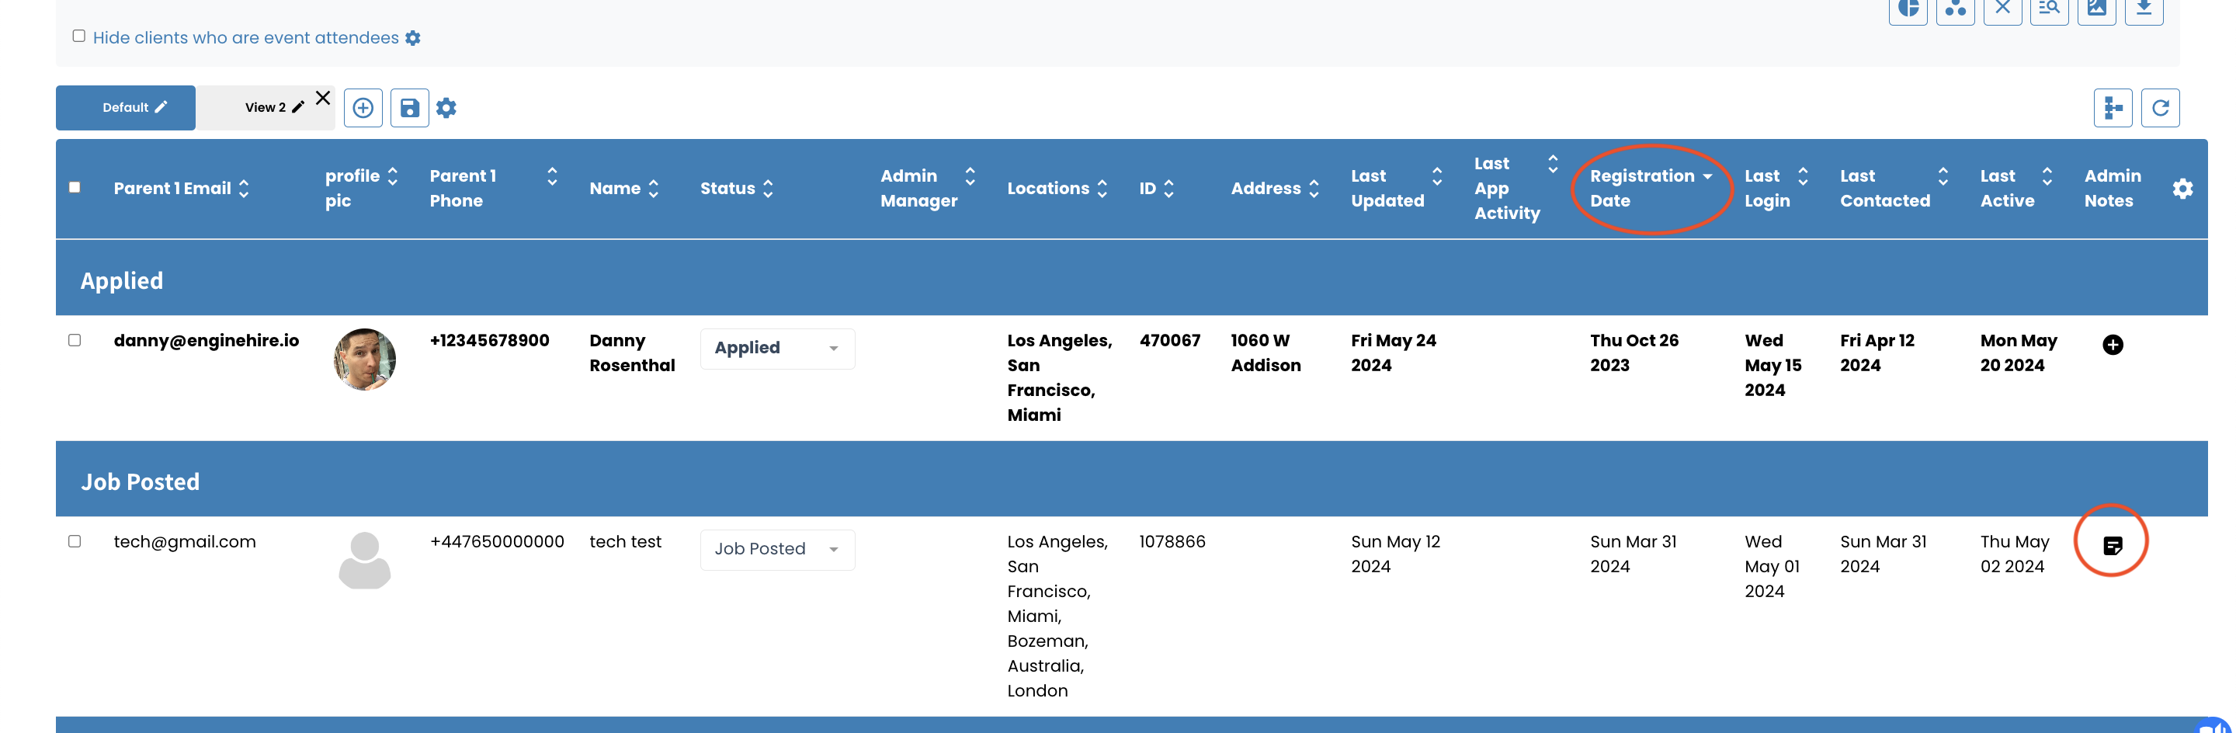Check the select-all header checkbox
This screenshot has width=2236, height=733.
(x=75, y=186)
